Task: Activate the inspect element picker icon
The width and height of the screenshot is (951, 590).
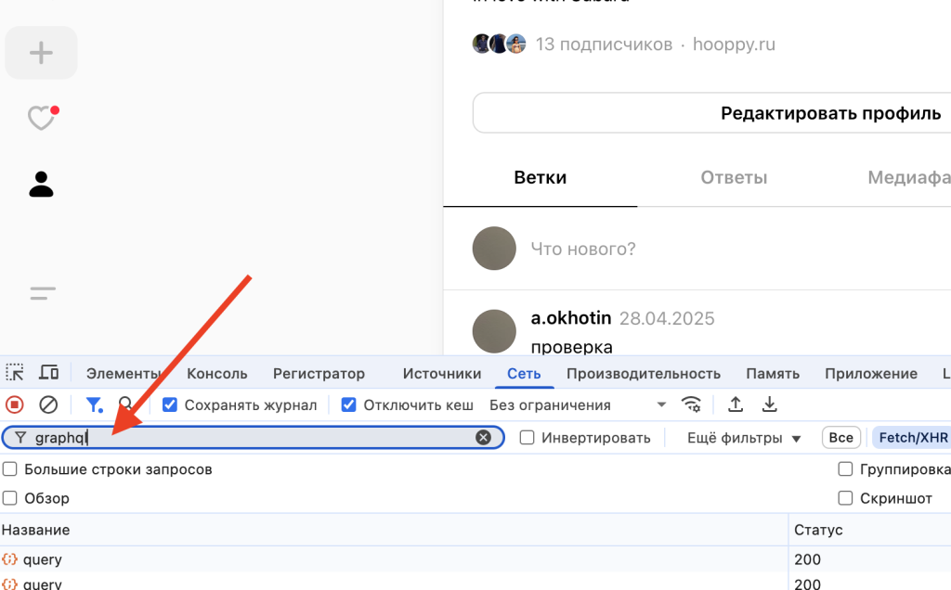Action: (15, 373)
